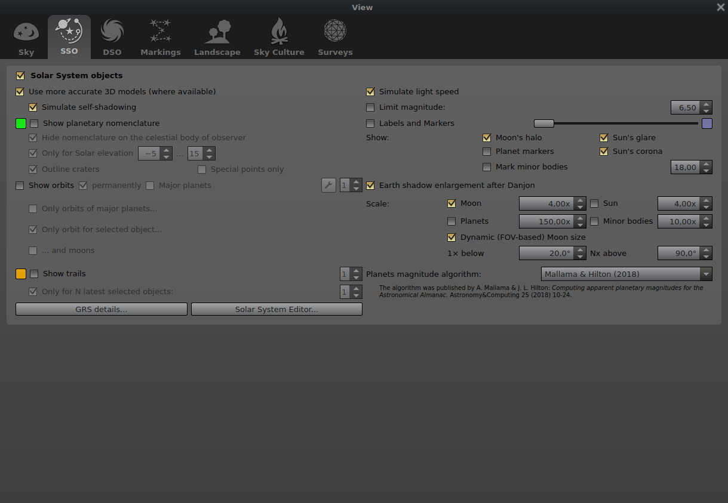Open Planets magnitude algorithm dropdown
Viewport: 728px width, 503px height.
(626, 274)
